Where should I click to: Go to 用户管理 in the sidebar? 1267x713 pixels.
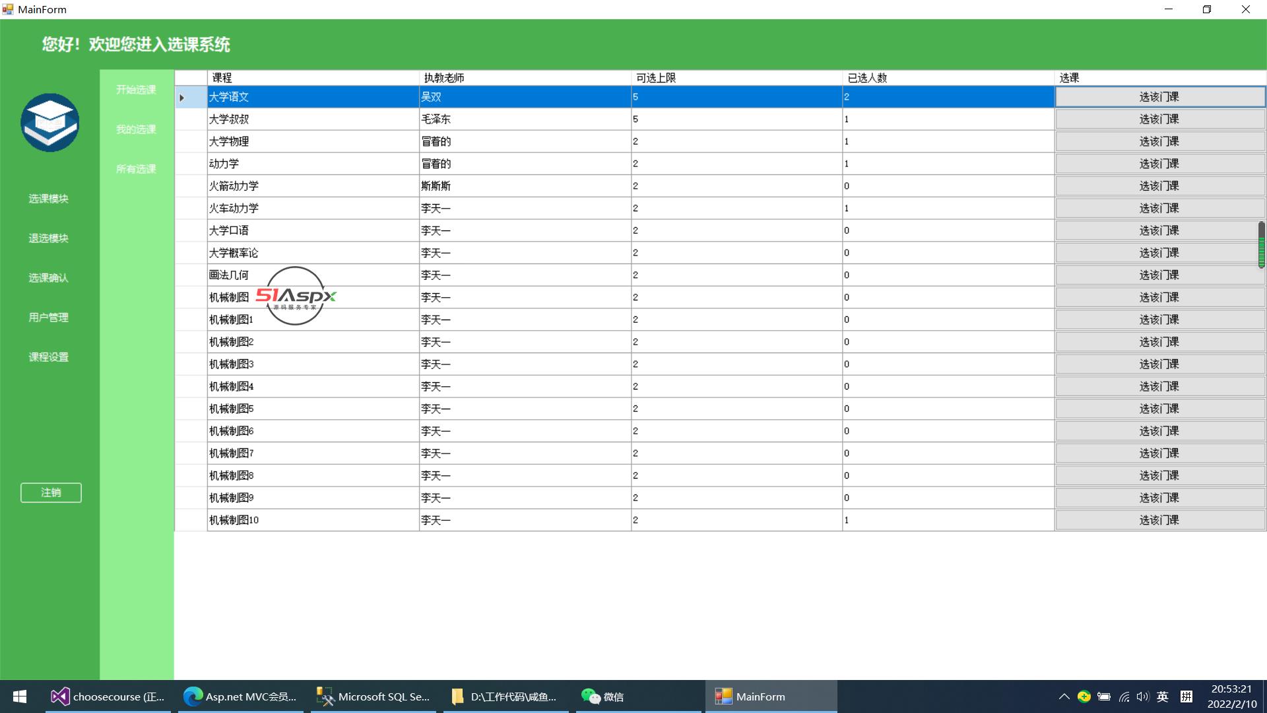(48, 318)
